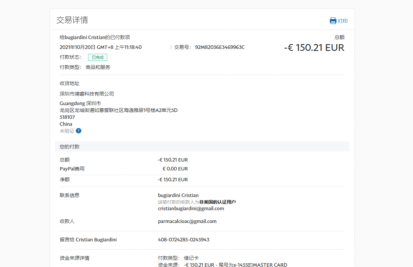Screen dimensions: 413x267
Task: Click the 已完成 payment status badge
Action: [x=98, y=57]
